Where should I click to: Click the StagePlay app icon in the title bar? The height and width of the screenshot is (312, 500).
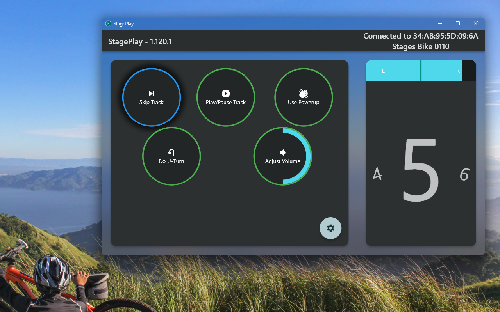point(108,23)
